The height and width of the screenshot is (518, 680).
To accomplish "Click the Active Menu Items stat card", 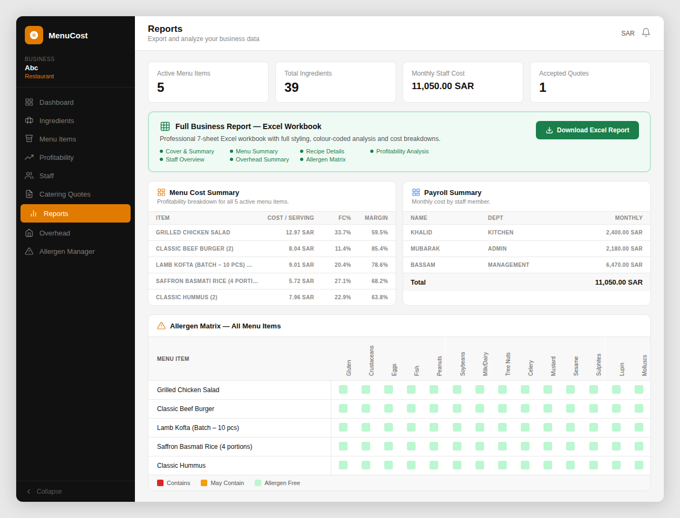I will pos(208,82).
